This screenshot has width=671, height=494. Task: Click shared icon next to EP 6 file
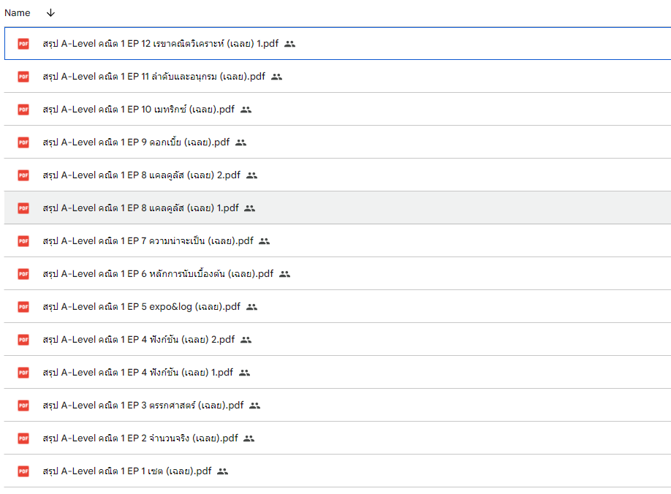284,274
